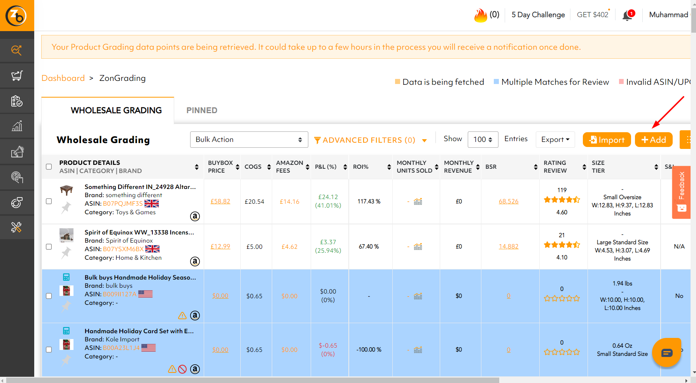This screenshot has width=696, height=383.
Task: Open BSR 14,882 link
Action: coord(509,247)
